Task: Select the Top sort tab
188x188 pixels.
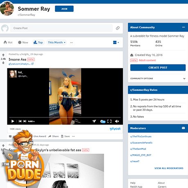Action: pyautogui.click(x=38, y=43)
